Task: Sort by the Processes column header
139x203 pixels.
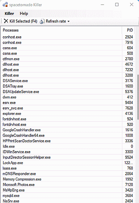Action: [x=61, y=30]
